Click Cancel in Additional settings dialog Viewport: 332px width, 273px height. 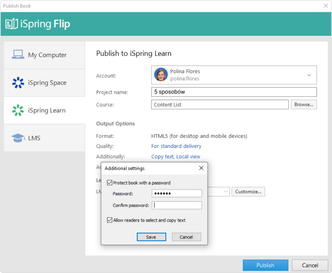click(186, 237)
